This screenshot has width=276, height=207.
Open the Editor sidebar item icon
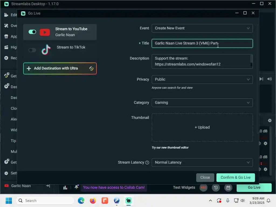[x=6, y=15]
